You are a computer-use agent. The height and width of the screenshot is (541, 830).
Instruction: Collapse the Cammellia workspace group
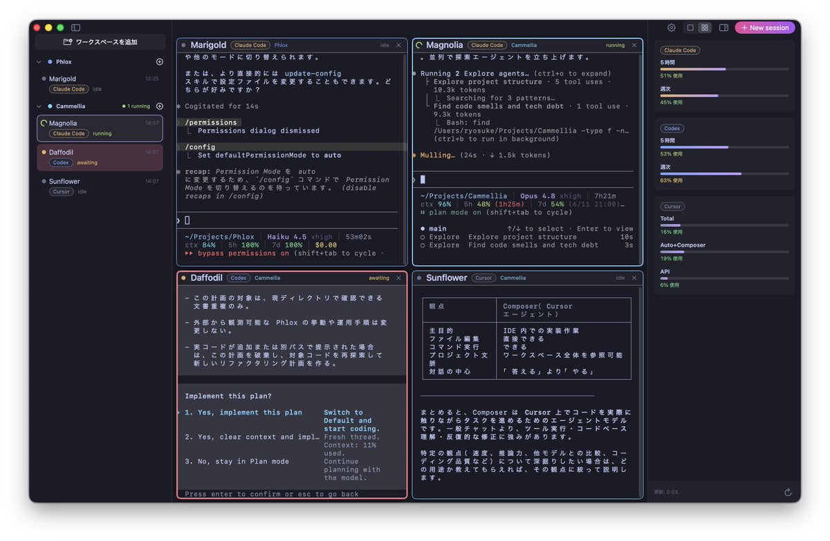pyautogui.click(x=39, y=106)
